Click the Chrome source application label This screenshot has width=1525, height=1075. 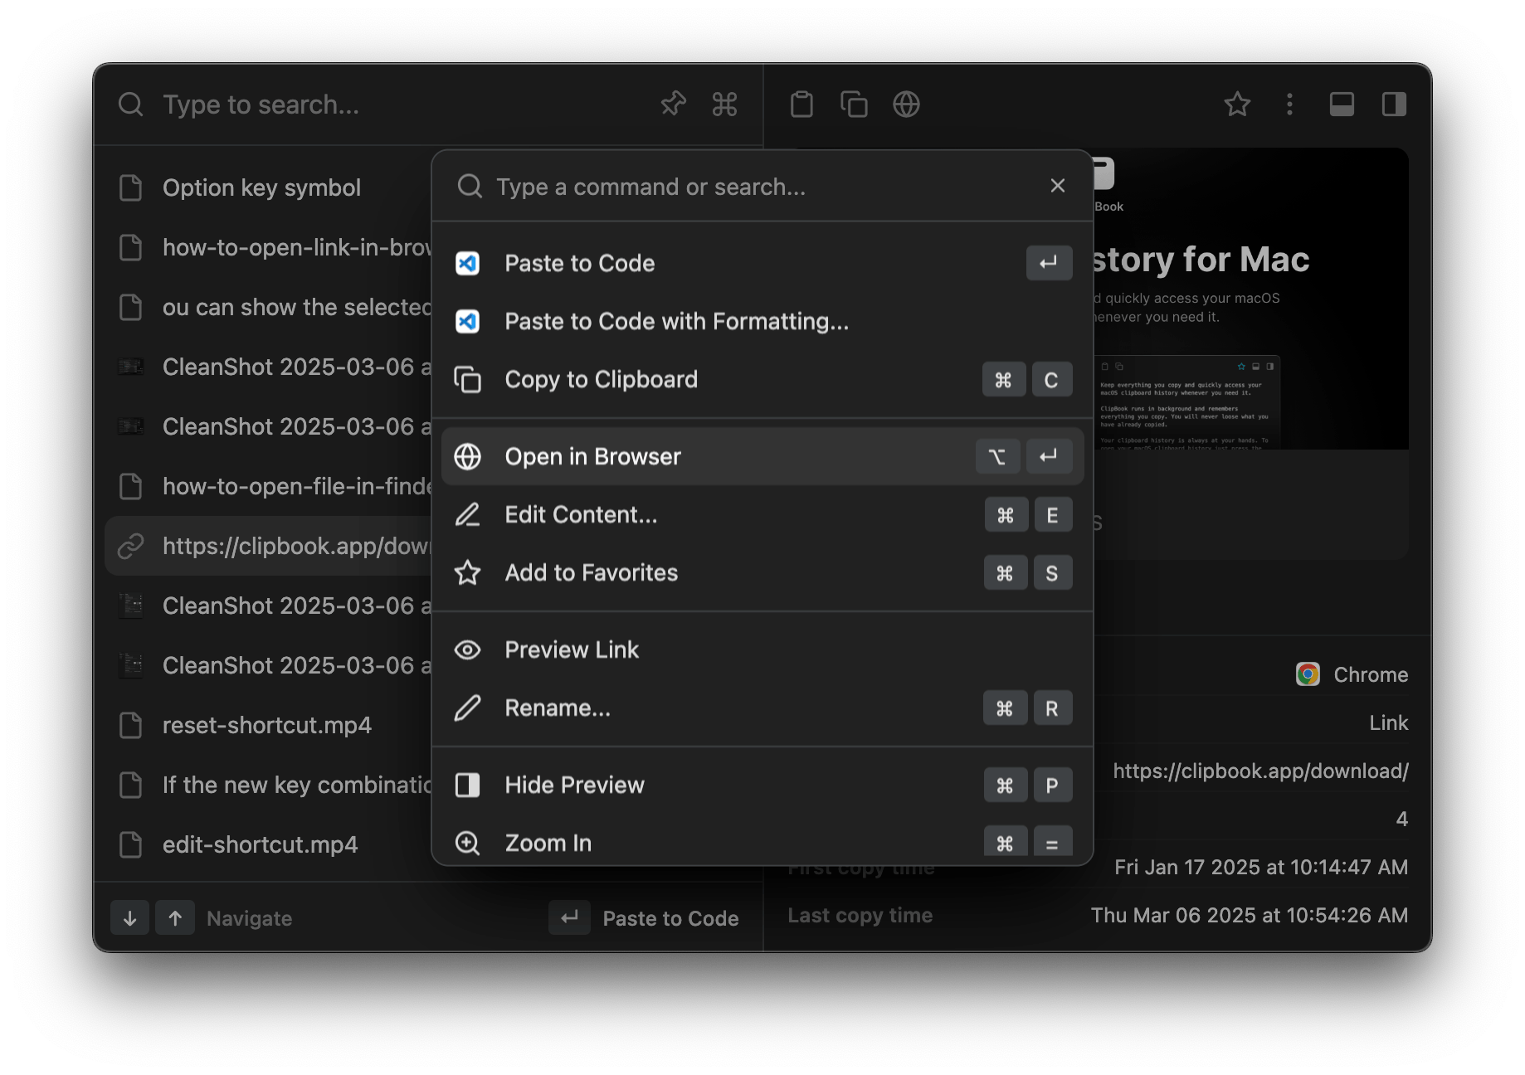(x=1352, y=674)
